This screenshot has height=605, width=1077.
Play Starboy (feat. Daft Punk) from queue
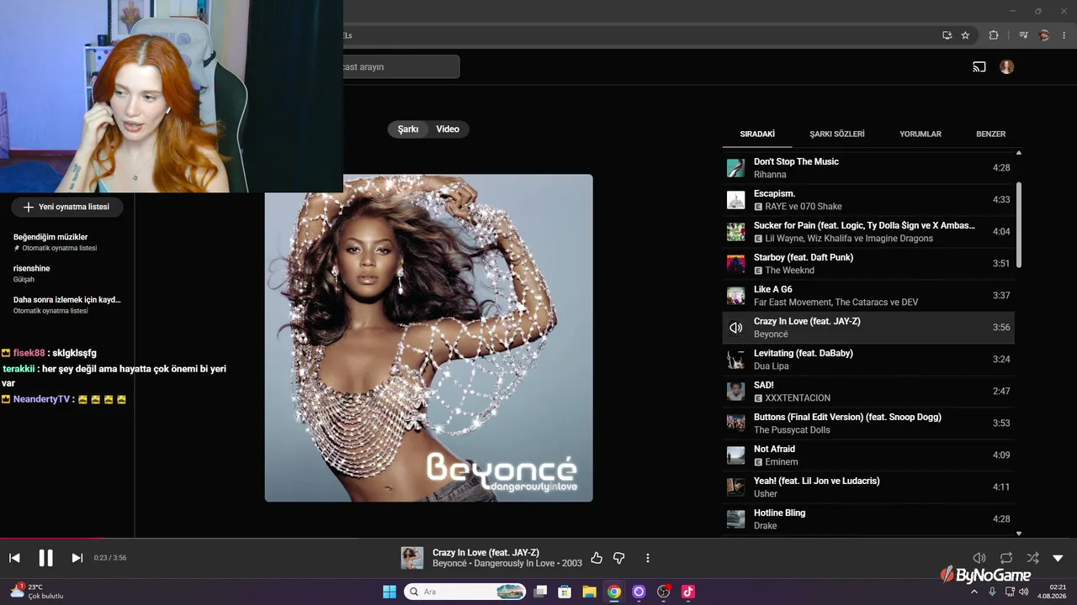coord(868,264)
